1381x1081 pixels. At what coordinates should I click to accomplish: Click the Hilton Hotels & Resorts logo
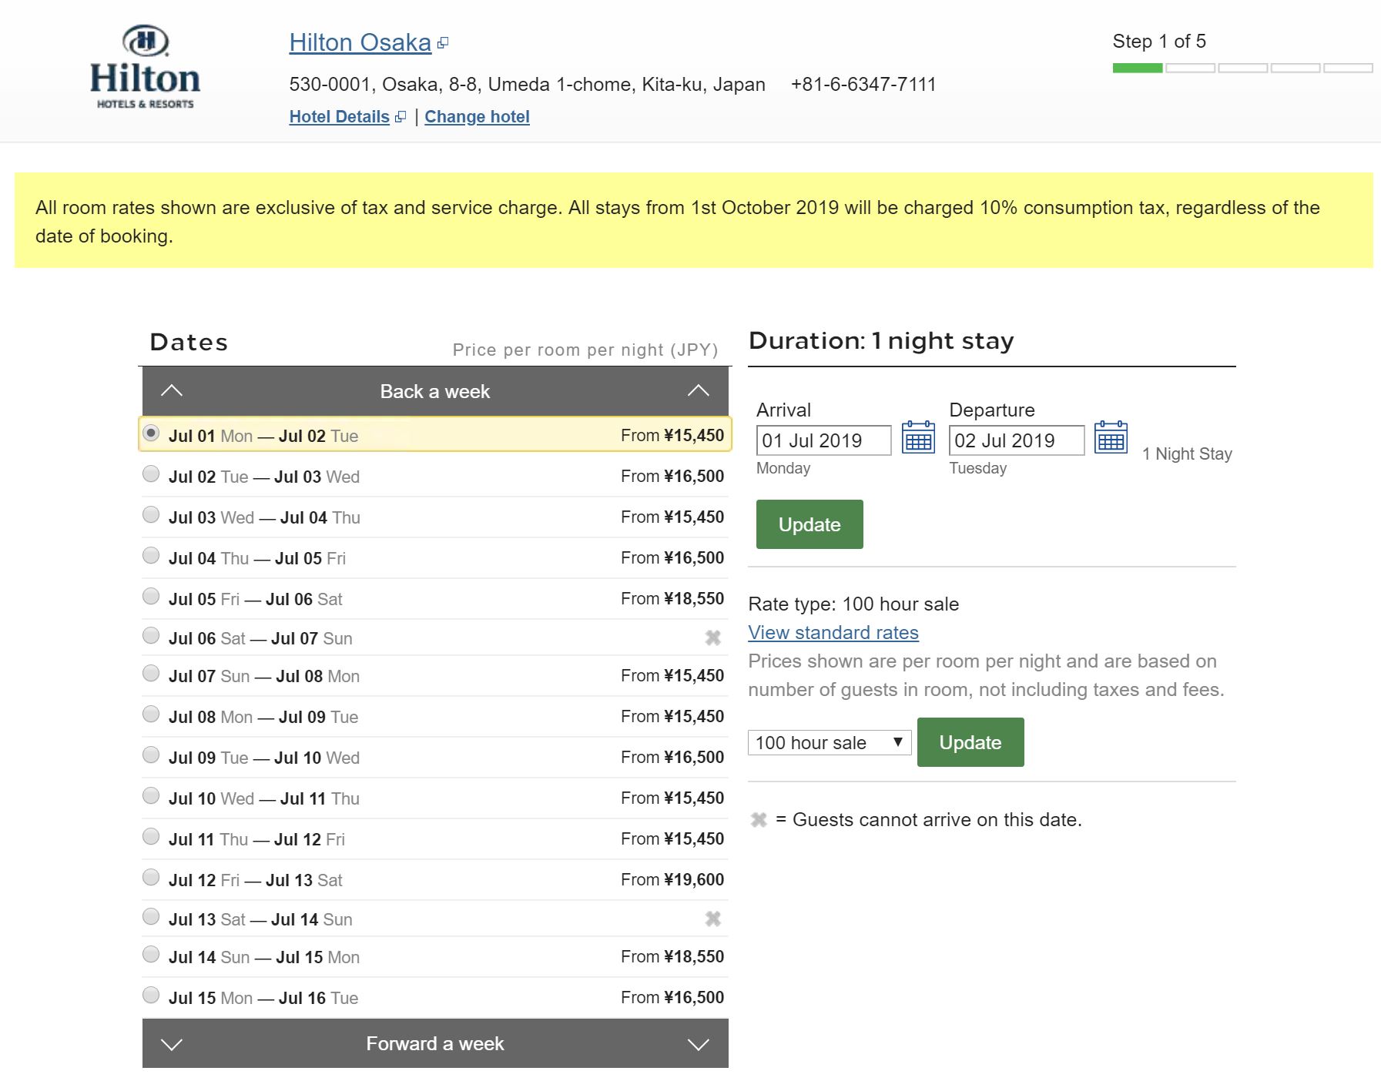pyautogui.click(x=145, y=67)
